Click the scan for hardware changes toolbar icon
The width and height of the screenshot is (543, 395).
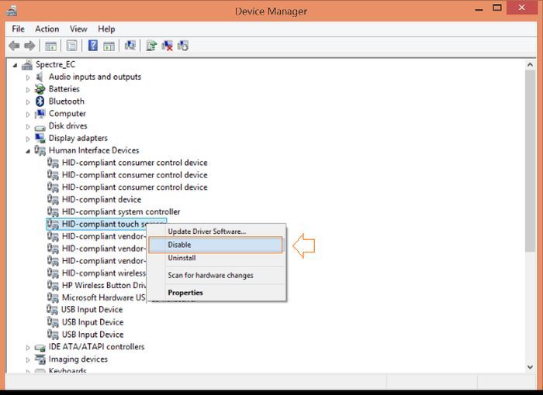(130, 46)
